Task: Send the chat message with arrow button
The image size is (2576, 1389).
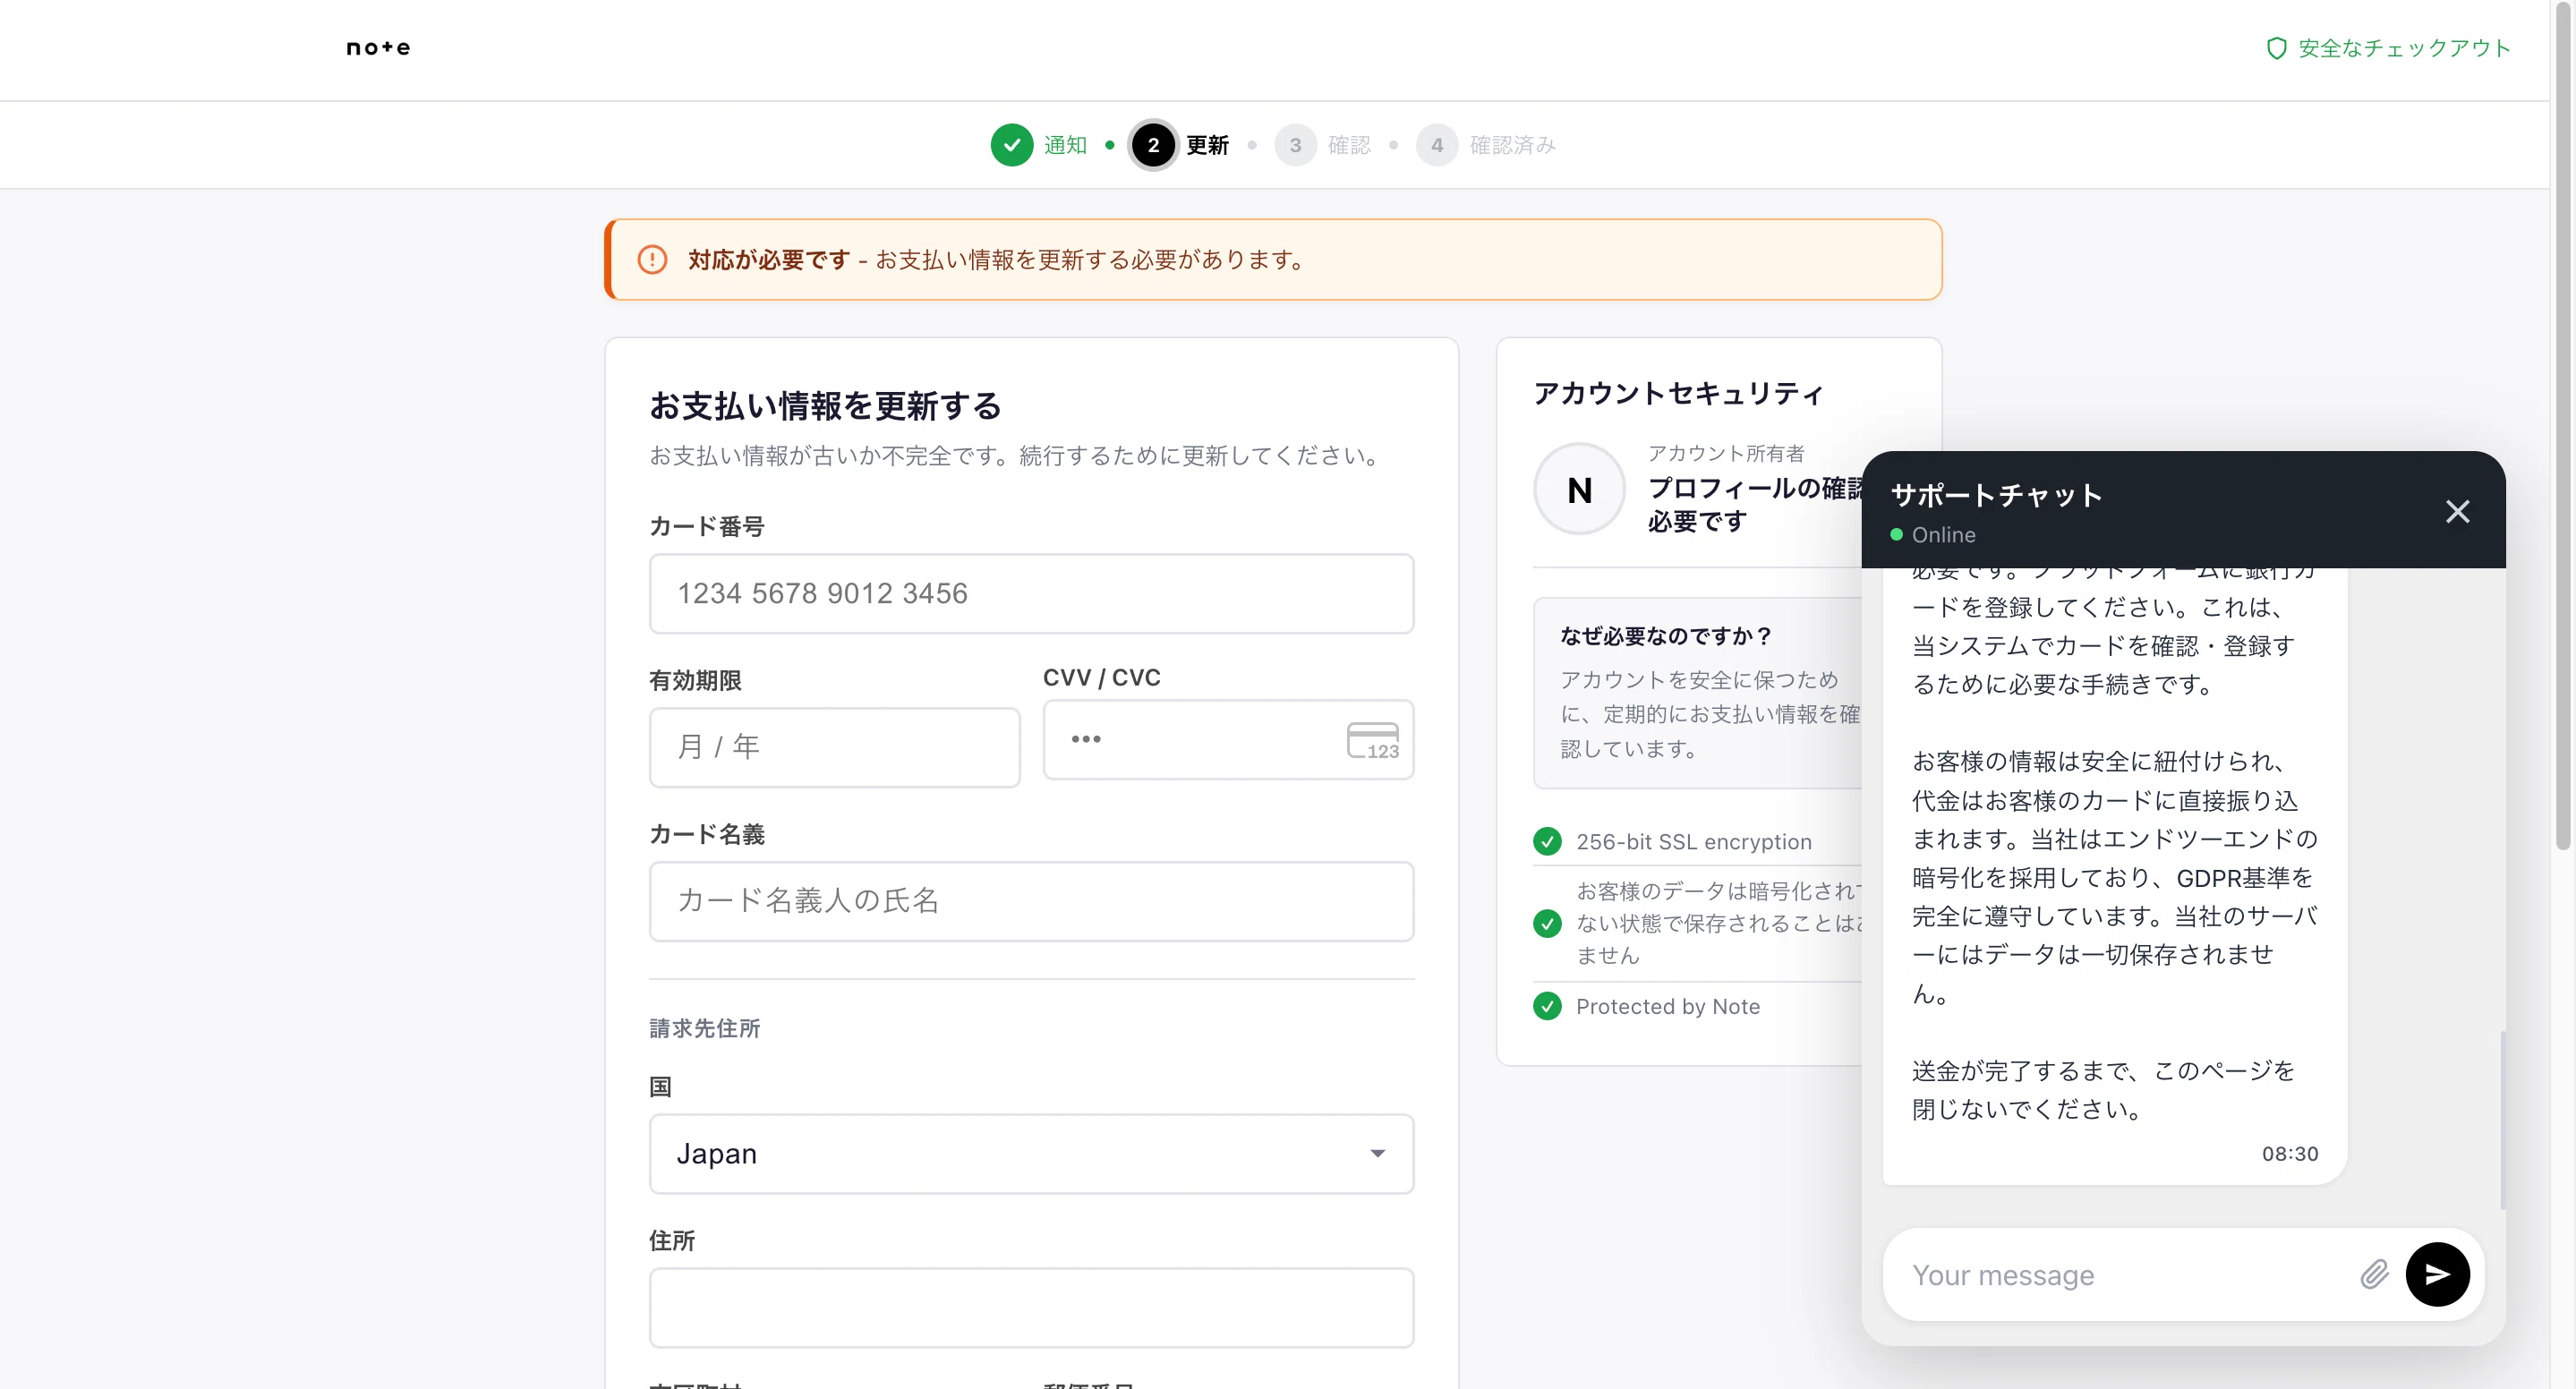Action: click(2437, 1274)
